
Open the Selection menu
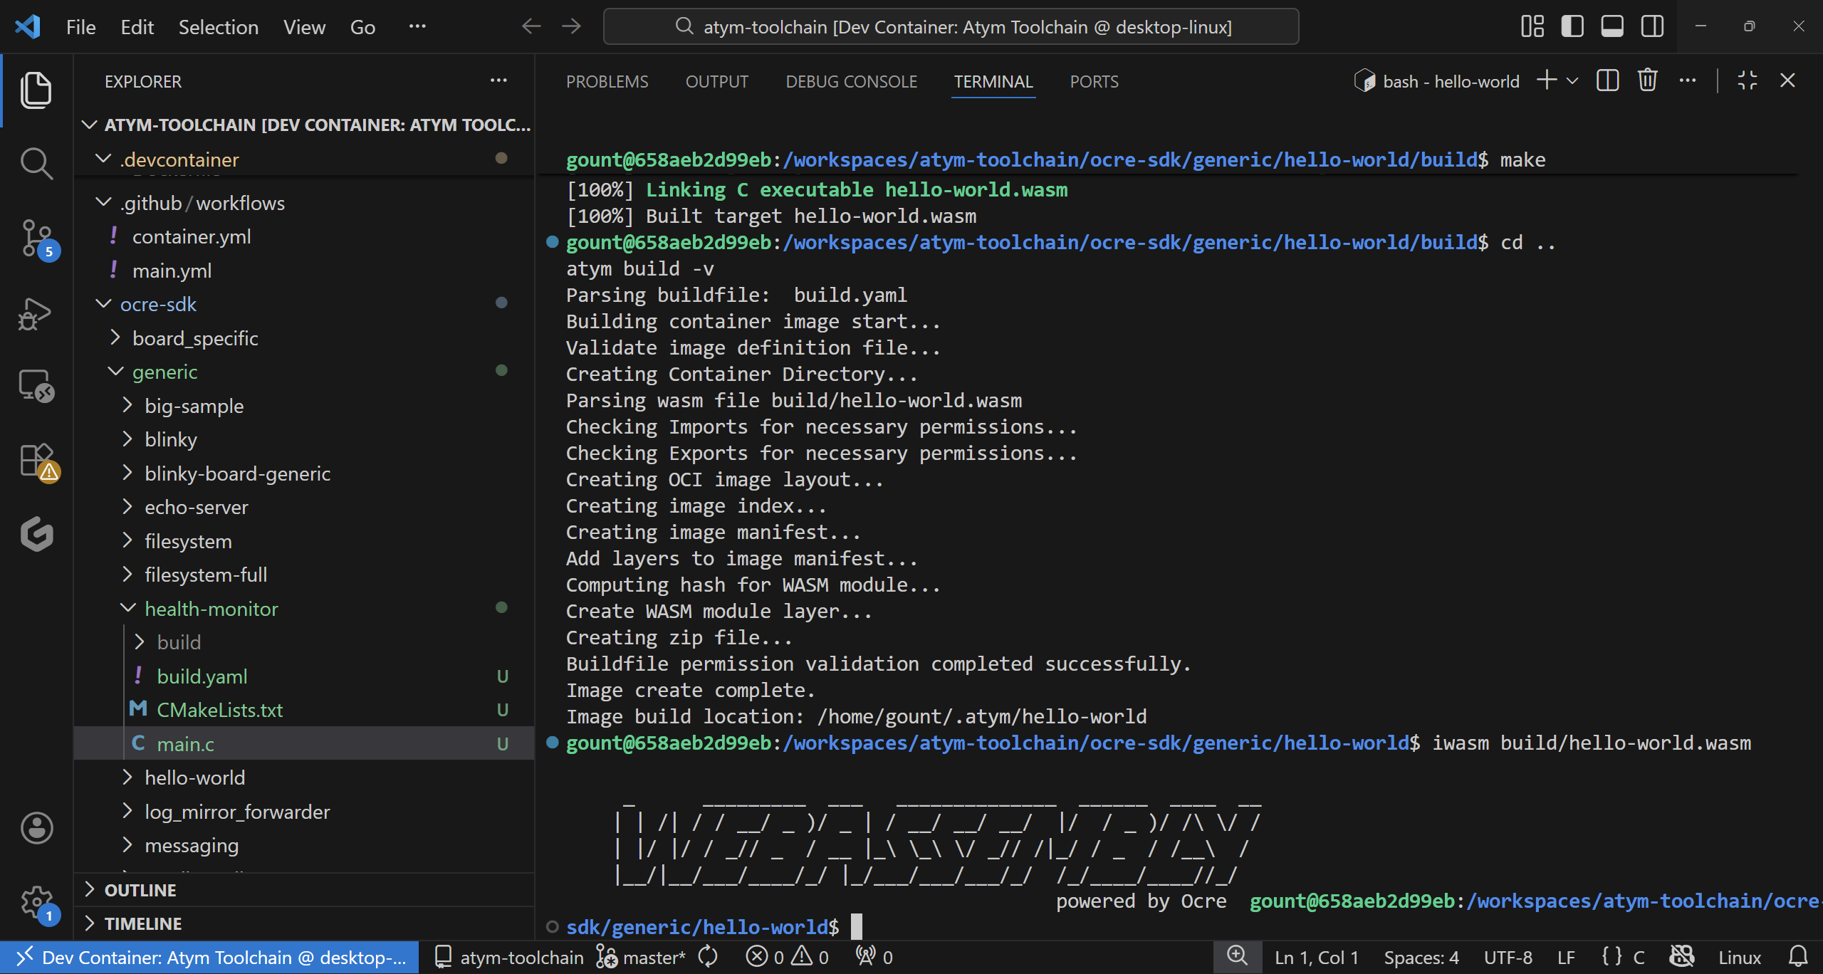[218, 26]
